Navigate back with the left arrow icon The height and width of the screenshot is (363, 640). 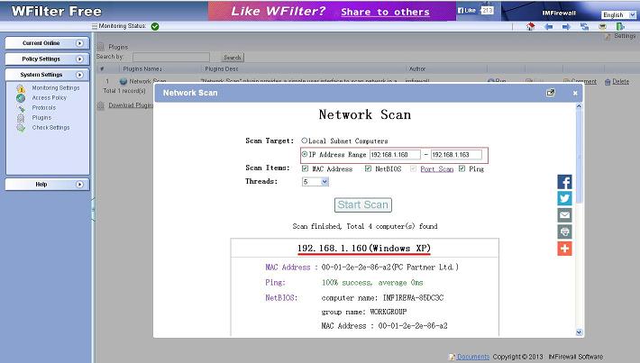pos(549,26)
